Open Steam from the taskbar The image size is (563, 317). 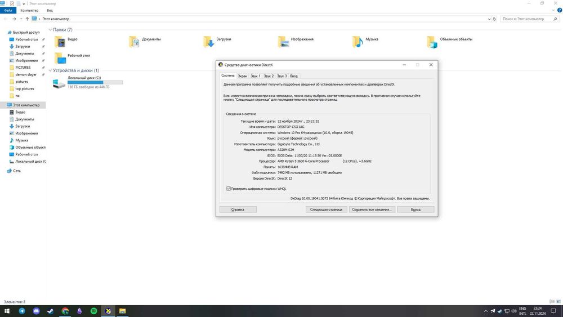click(51, 311)
